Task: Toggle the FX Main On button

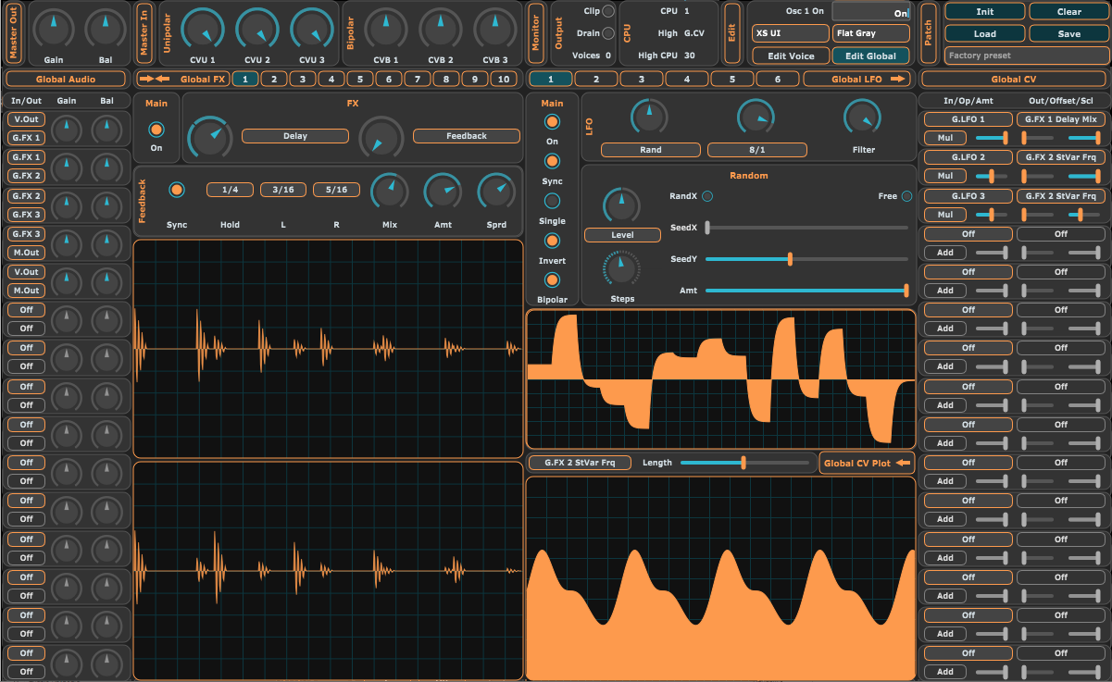Action: (x=156, y=130)
